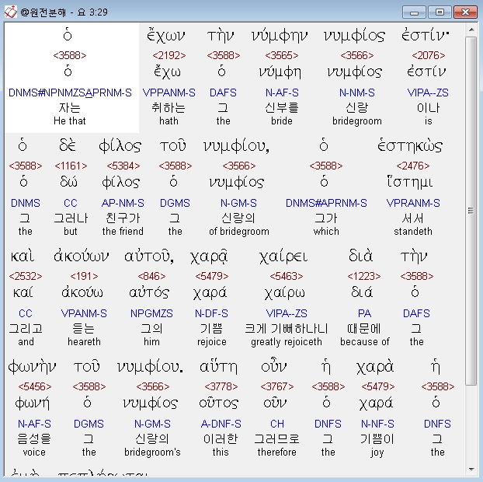Screen dimensions: 483x482
Task: Open Strong's number <3565>
Action: pos(282,55)
